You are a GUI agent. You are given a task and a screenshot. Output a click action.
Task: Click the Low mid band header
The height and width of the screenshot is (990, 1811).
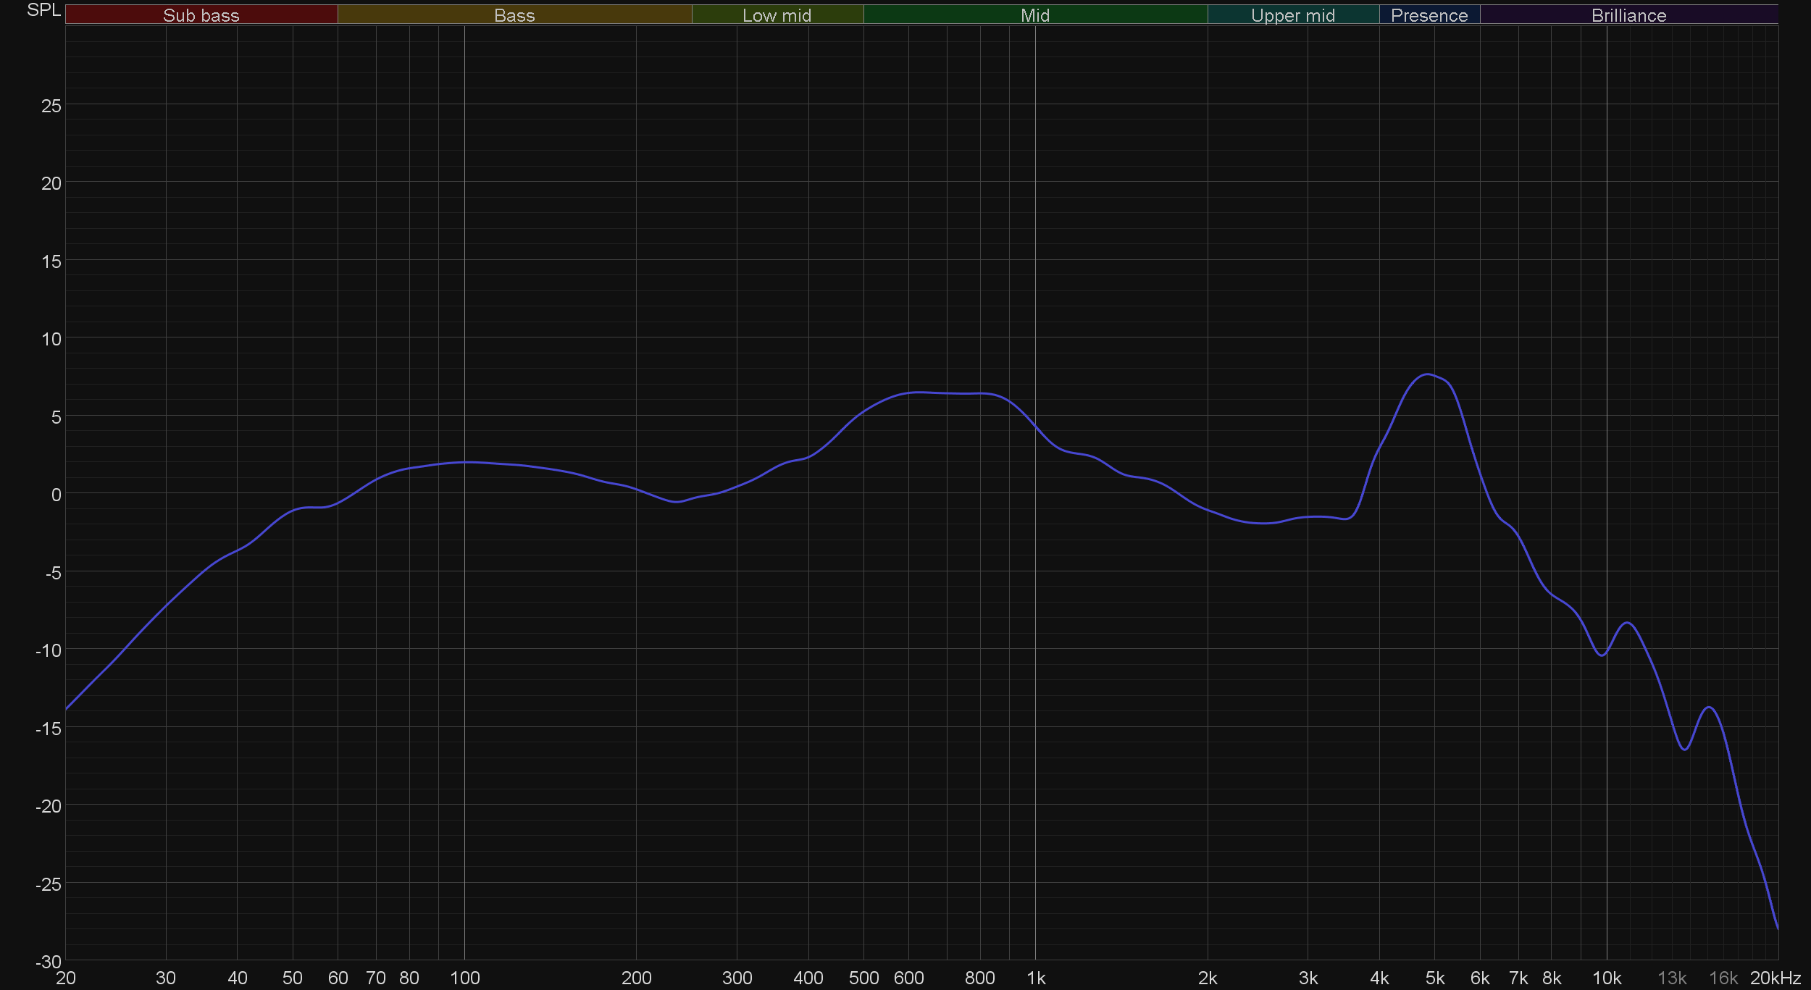777,15
